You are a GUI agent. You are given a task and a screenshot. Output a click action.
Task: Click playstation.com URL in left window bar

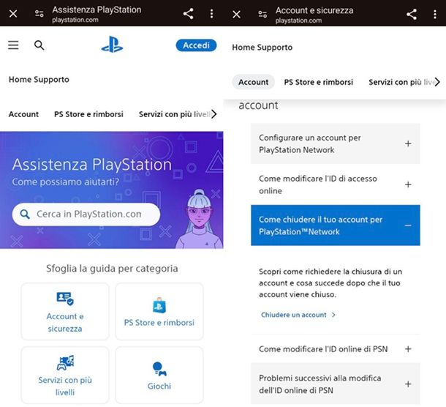coord(75,20)
